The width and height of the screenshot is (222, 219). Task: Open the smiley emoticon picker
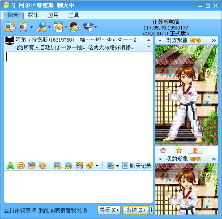(21, 166)
